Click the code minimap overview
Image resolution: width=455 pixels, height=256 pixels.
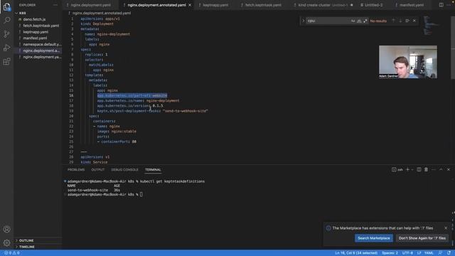tap(431, 26)
